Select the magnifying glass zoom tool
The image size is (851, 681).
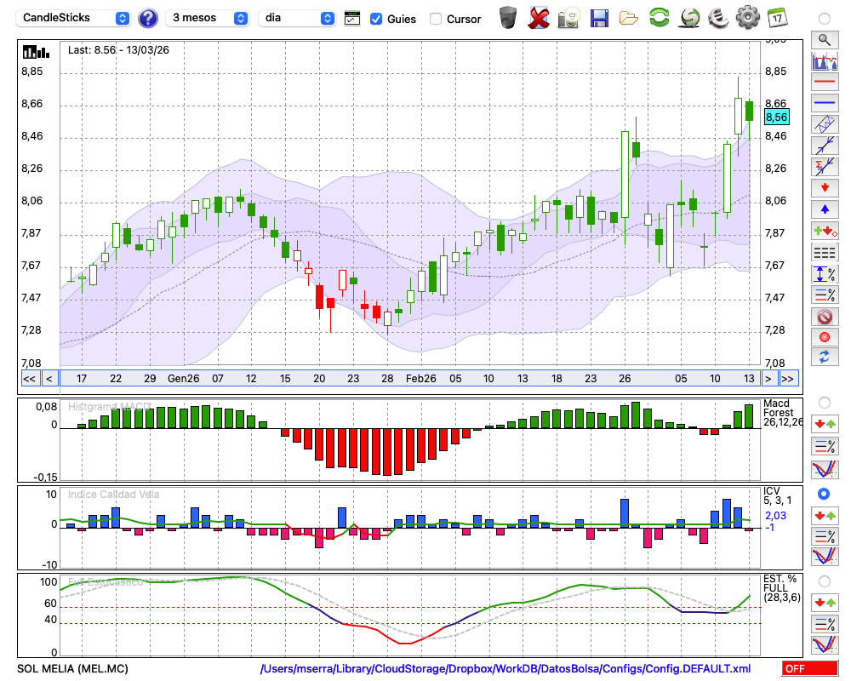[x=824, y=39]
